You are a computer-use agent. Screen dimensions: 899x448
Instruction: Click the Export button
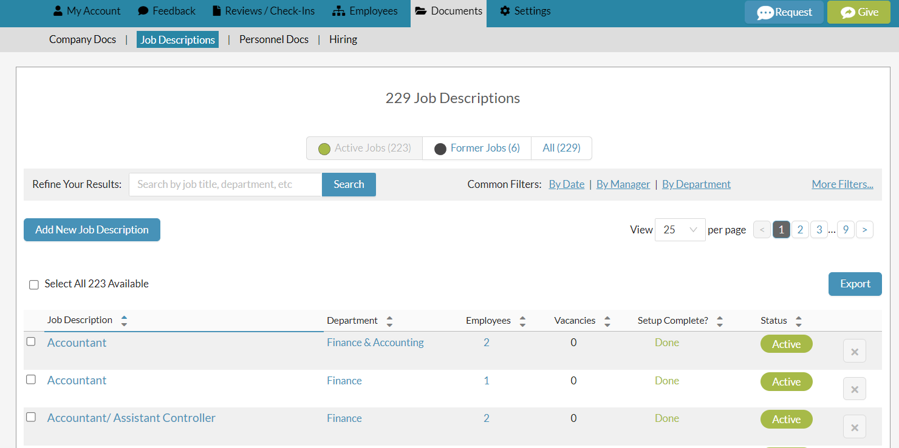point(855,284)
